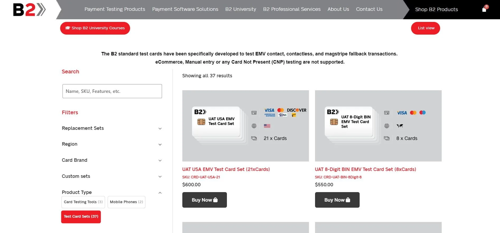Click Mastercard logo on USA EMV card image

[280, 110]
